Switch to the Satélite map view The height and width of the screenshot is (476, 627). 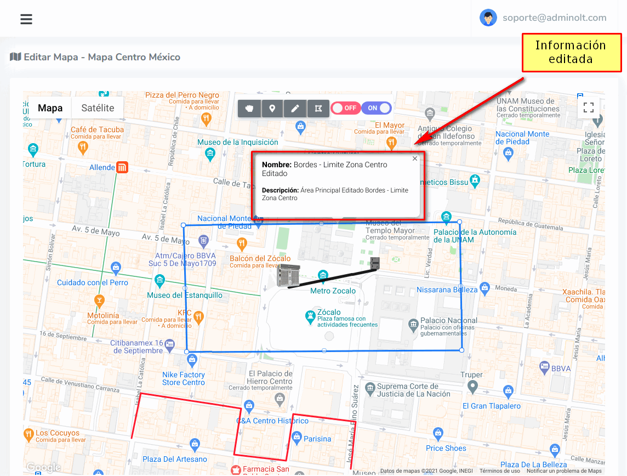point(98,108)
